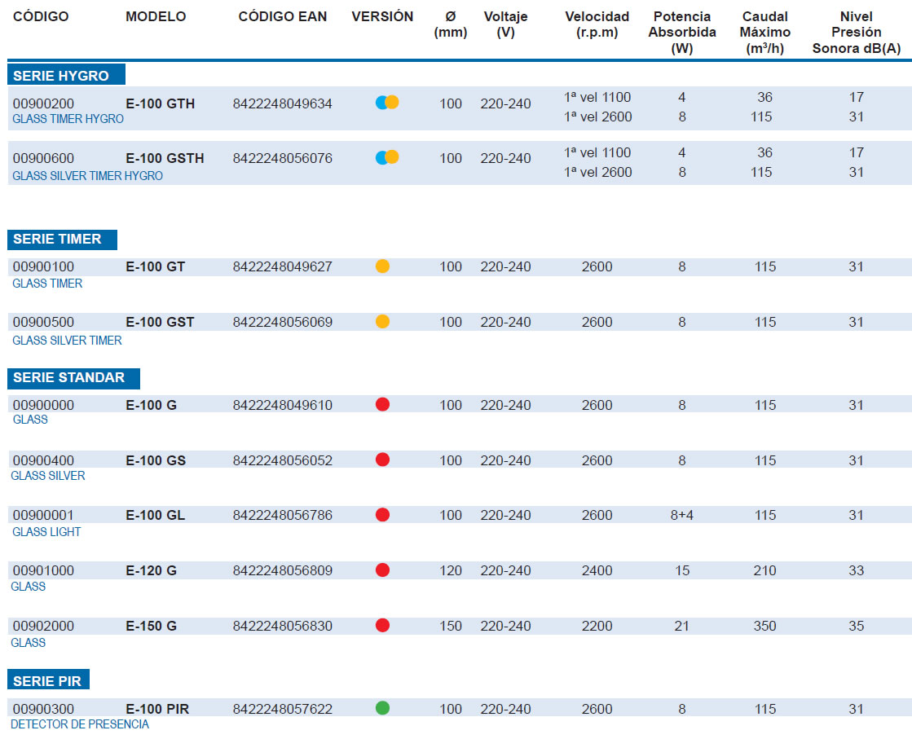
Task: Click model name E-150 G
Action: pyautogui.click(x=152, y=627)
